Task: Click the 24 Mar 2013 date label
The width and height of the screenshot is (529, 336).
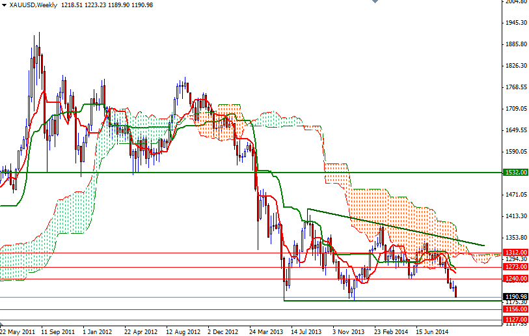Action: tap(265, 331)
